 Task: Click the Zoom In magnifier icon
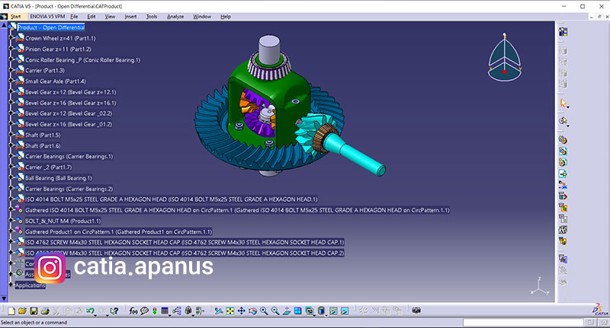point(264,311)
